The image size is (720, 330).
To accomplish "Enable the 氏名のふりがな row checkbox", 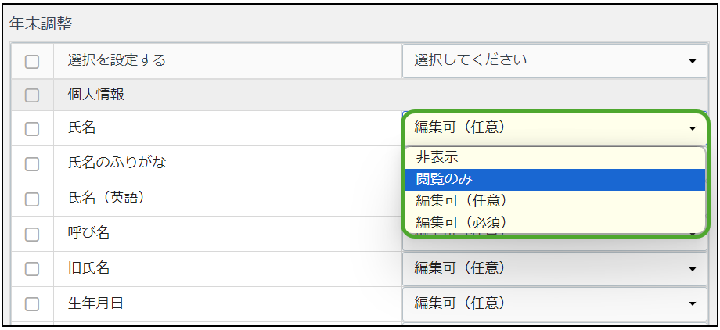I will coord(31,164).
